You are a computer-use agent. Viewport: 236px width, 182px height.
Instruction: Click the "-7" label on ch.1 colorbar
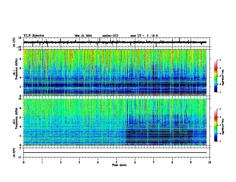click(x=220, y=92)
